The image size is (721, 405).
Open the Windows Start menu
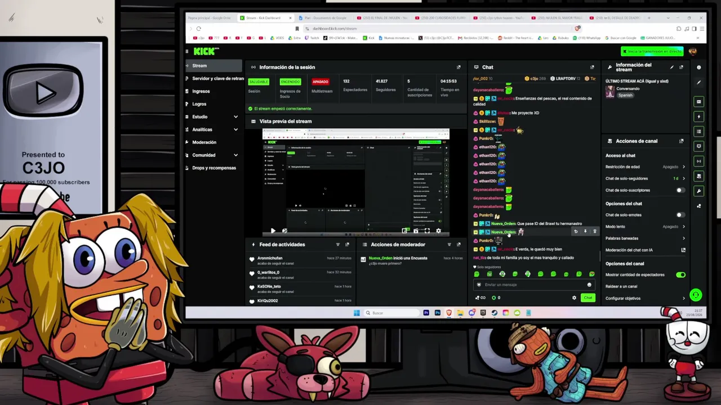pyautogui.click(x=357, y=313)
